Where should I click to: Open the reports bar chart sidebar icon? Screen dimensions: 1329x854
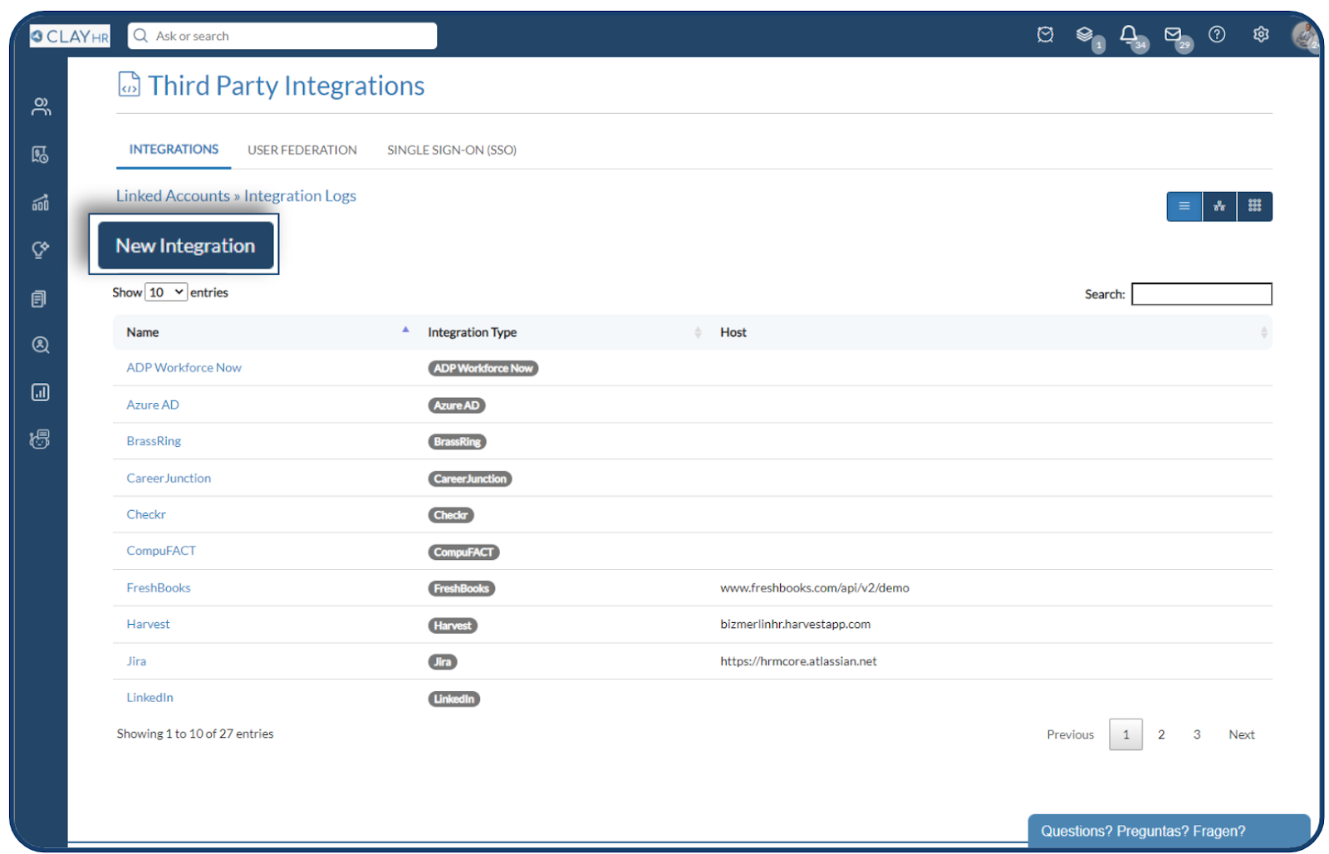pos(40,392)
